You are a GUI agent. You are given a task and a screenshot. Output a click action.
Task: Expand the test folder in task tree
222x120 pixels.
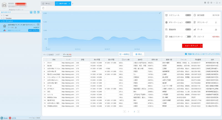1,16
